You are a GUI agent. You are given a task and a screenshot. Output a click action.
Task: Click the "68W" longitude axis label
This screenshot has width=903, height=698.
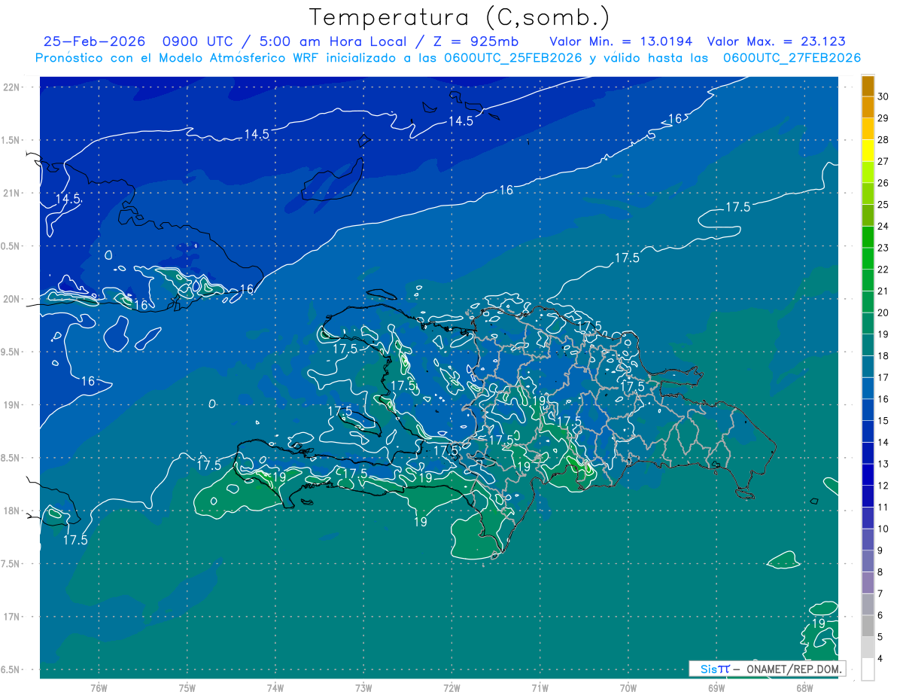[804, 687]
